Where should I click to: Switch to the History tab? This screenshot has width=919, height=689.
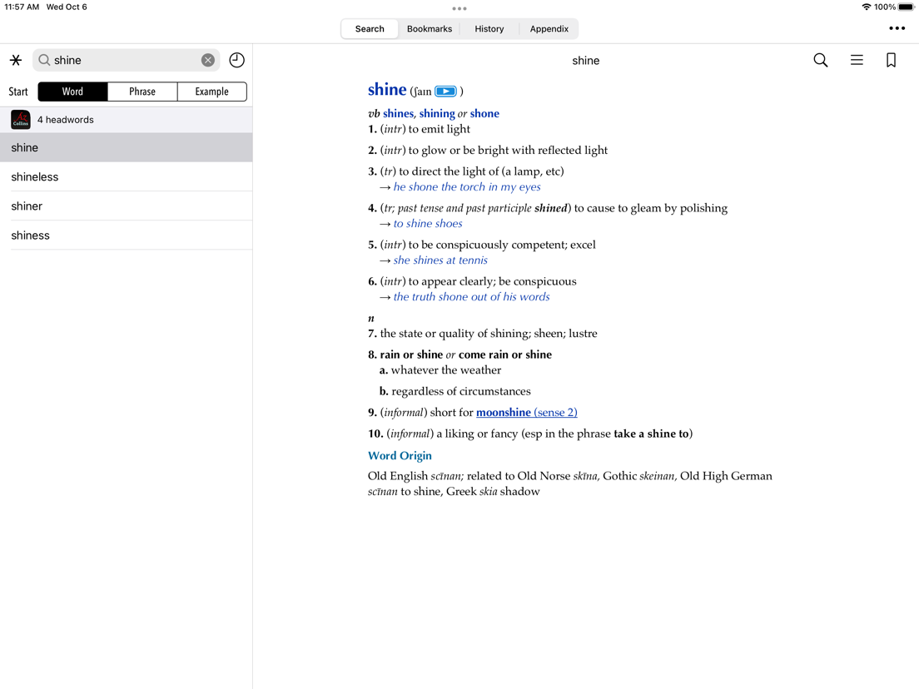point(489,28)
